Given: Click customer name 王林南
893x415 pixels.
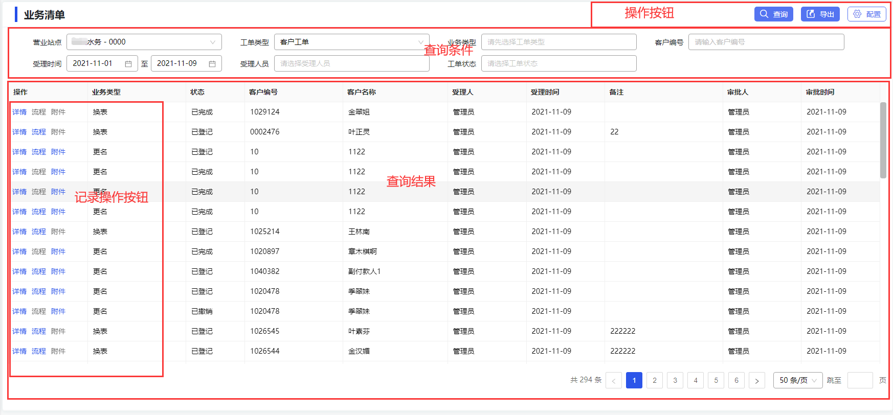Looking at the screenshot, I should coord(359,232).
